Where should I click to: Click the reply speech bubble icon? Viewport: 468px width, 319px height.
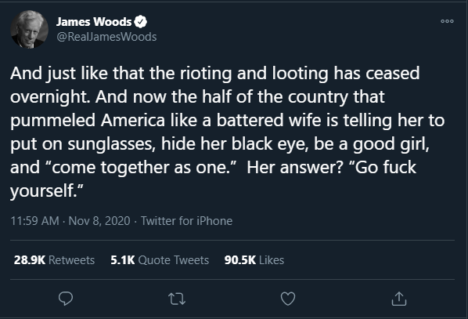[x=66, y=299]
